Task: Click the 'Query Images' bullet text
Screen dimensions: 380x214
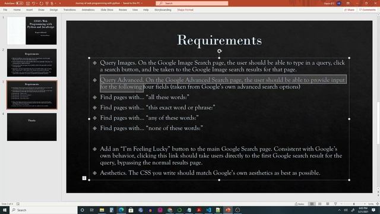Action: [x=222, y=66]
